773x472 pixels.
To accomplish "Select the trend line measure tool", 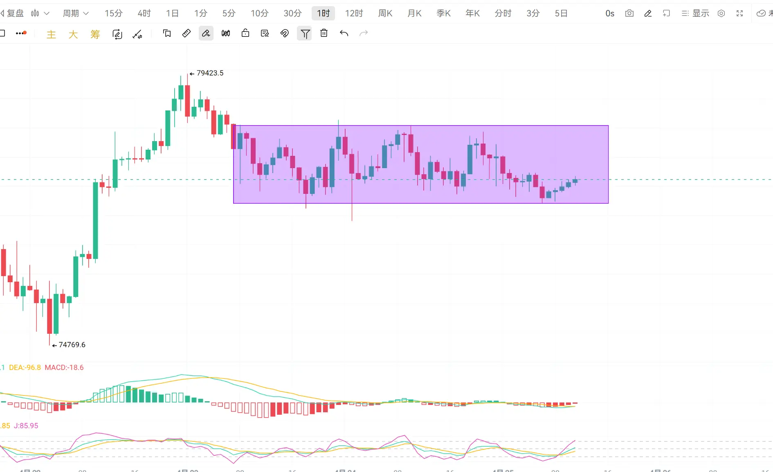I will click(137, 34).
